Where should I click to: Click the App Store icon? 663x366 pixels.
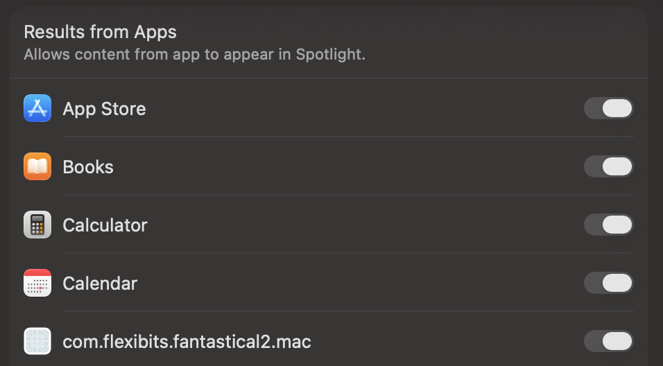coord(37,109)
